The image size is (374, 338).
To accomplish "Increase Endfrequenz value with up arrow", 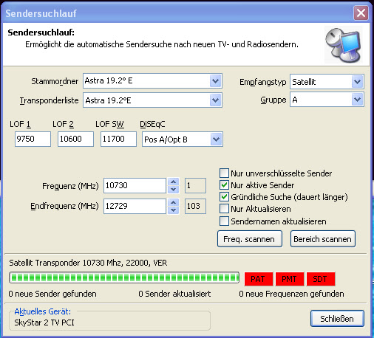I will [174, 202].
